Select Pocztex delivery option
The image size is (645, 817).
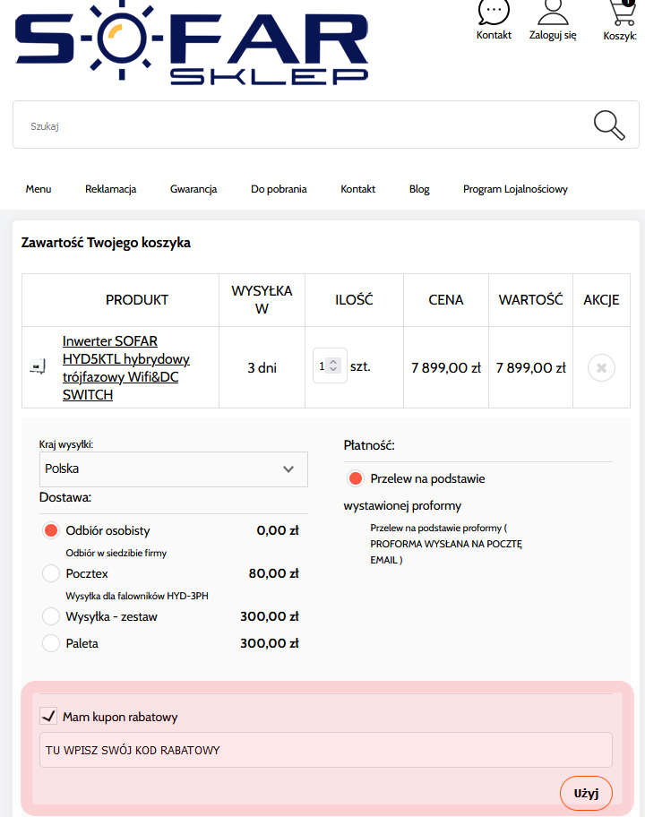pyautogui.click(x=51, y=573)
